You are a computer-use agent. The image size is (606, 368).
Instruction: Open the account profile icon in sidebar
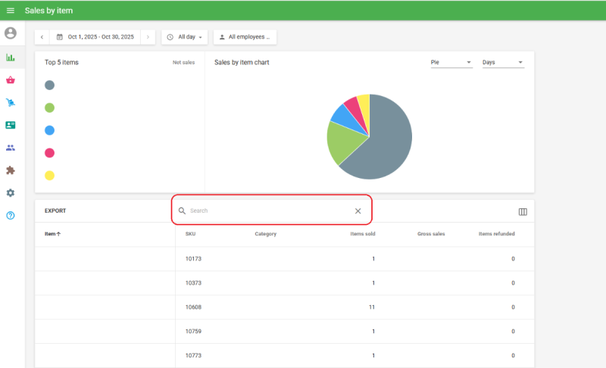11,33
